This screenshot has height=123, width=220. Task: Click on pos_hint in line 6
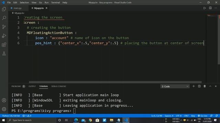(x=44, y=43)
